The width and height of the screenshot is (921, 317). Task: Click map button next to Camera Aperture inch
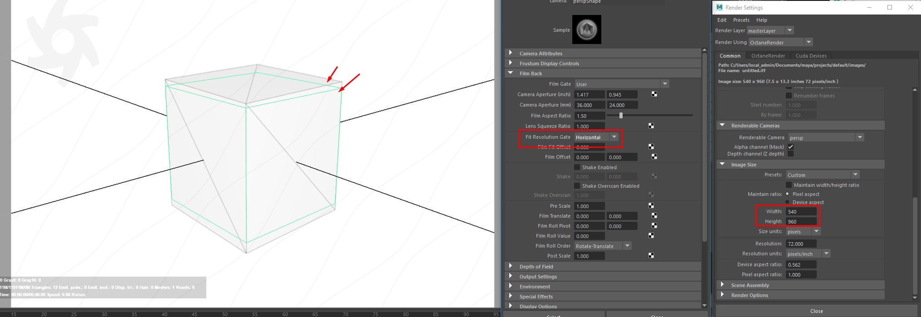click(654, 94)
